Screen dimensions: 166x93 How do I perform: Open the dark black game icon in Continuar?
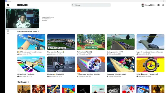pos(84,89)
